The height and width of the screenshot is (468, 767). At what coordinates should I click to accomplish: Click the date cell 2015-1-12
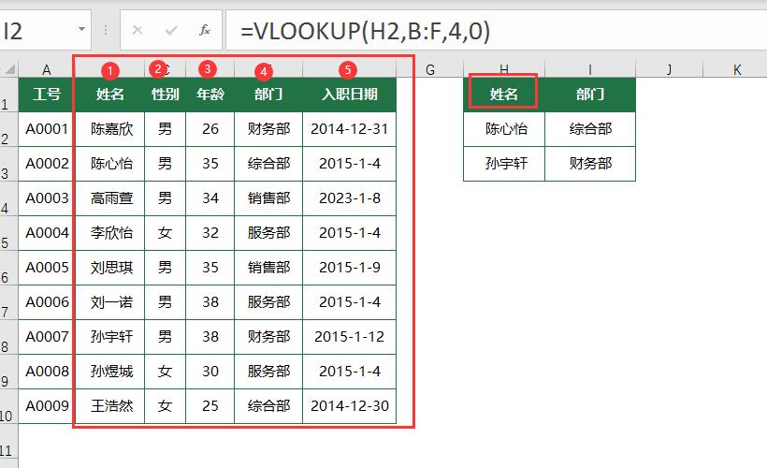click(350, 337)
